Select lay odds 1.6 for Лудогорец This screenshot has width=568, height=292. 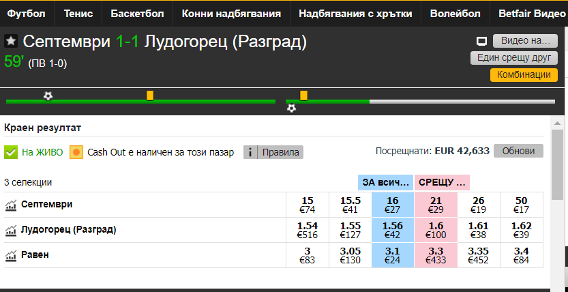coord(436,230)
